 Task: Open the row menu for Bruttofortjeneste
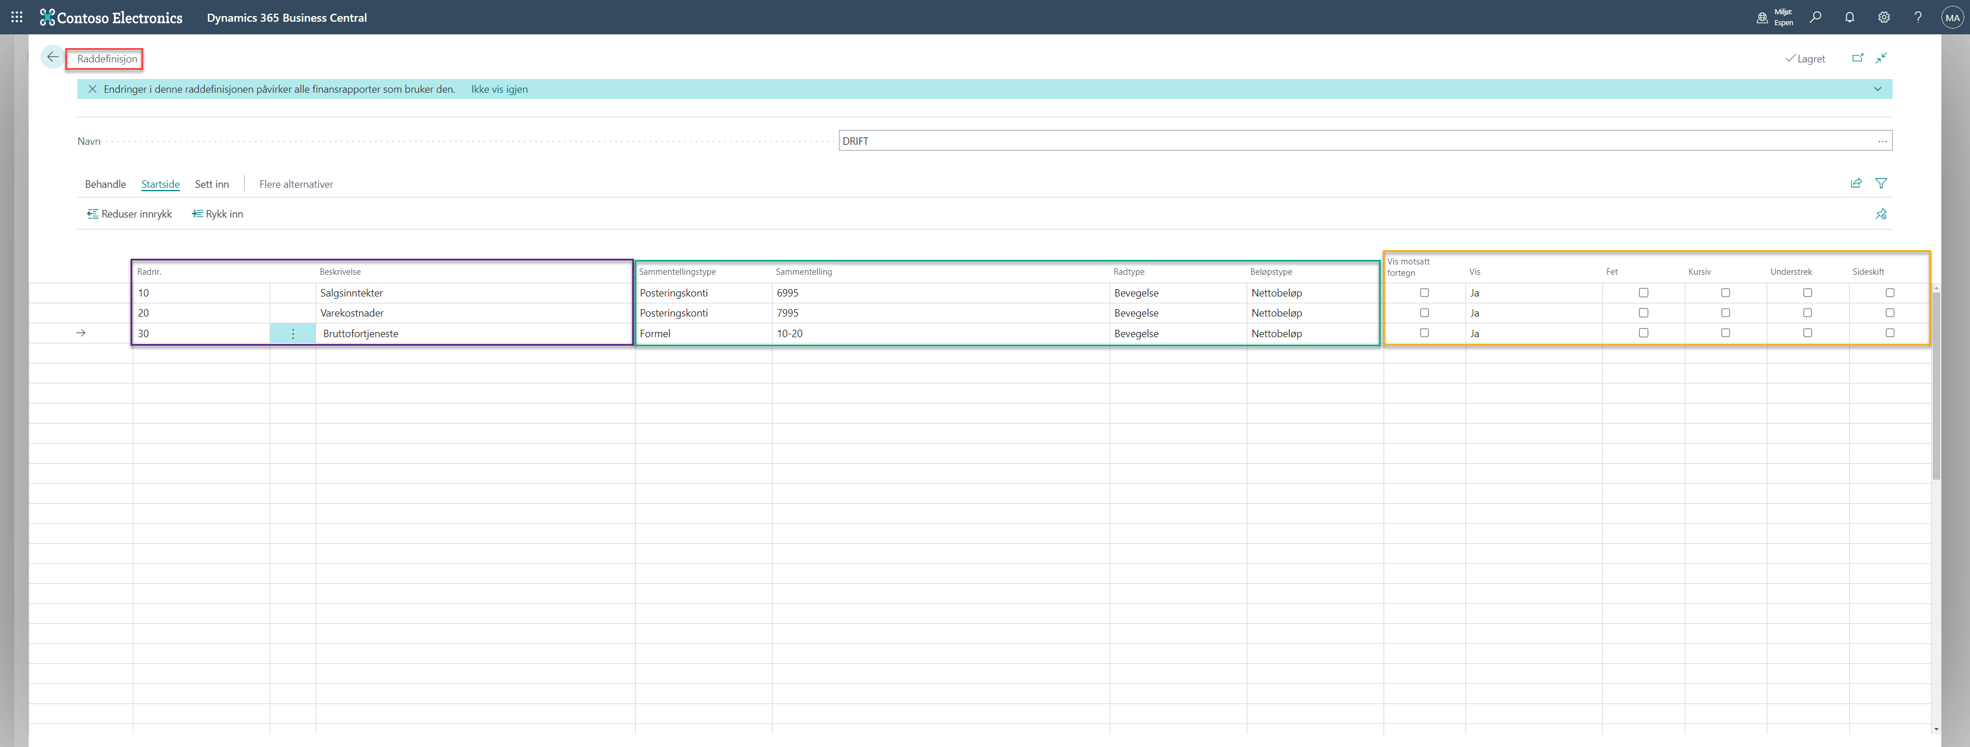(x=293, y=333)
